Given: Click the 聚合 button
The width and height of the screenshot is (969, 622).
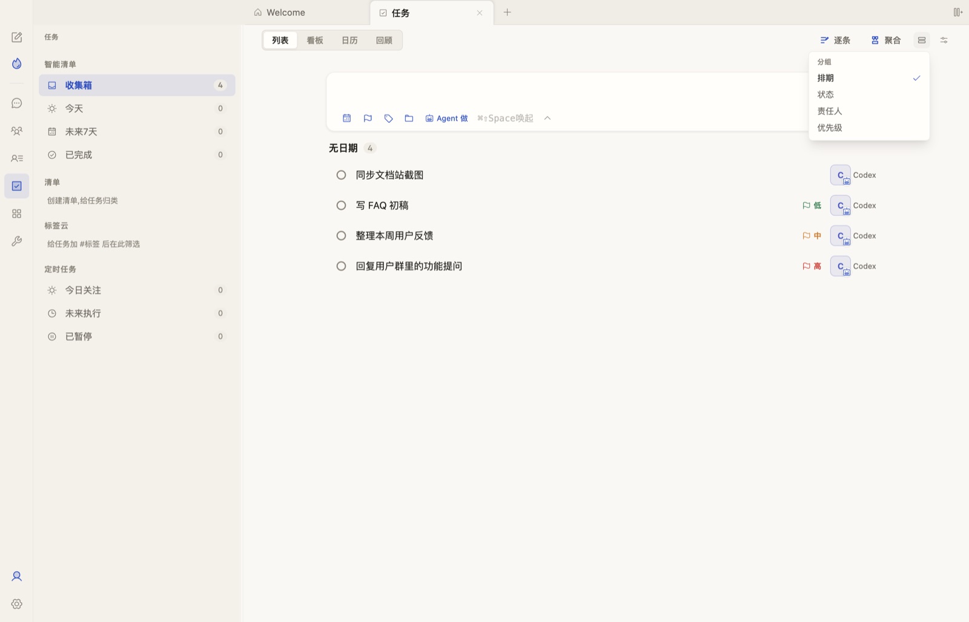Looking at the screenshot, I should [x=885, y=40].
